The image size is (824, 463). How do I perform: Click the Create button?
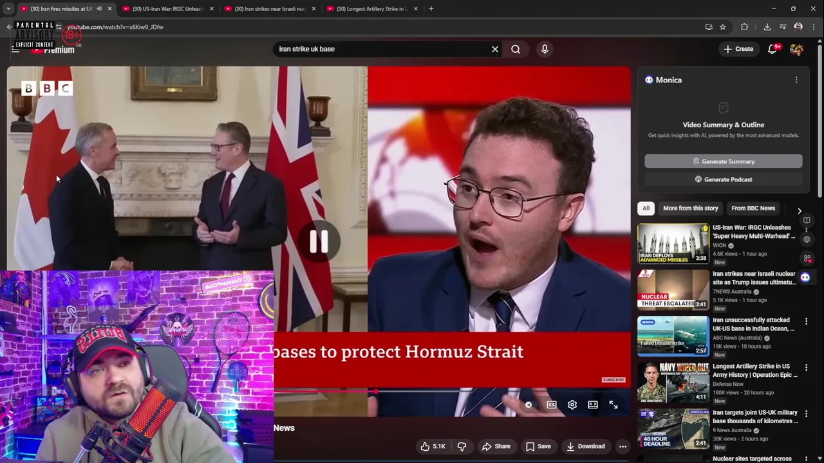[738, 49]
